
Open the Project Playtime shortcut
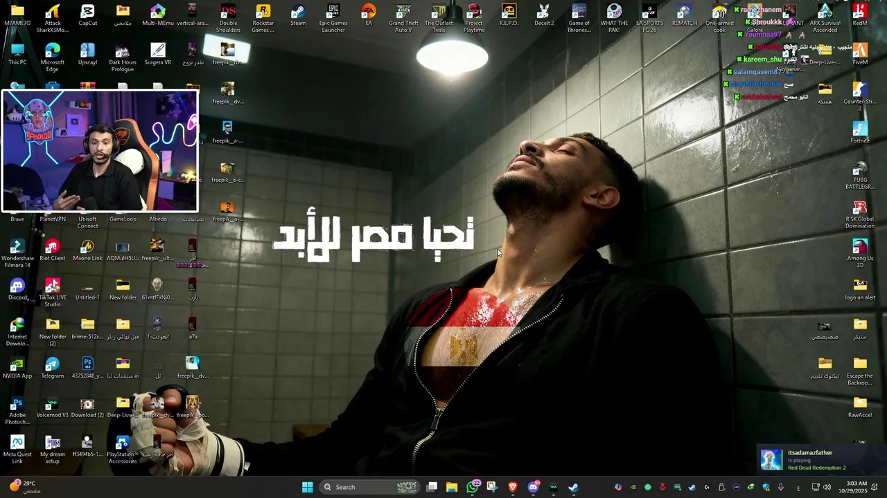pos(474,18)
